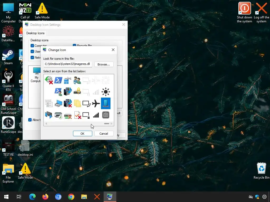This screenshot has width=270, height=202.
Task: Click the red X taskbar icon
Action: (x=97, y=197)
